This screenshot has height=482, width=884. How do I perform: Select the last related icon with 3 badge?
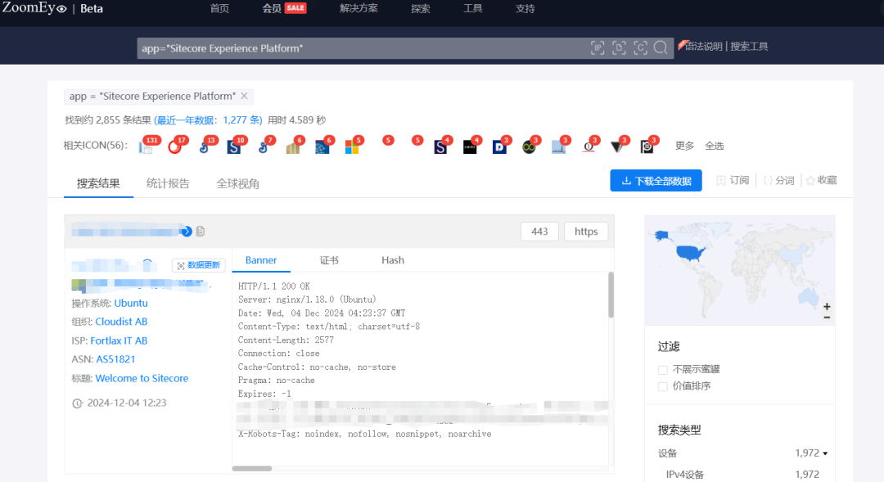tap(647, 147)
